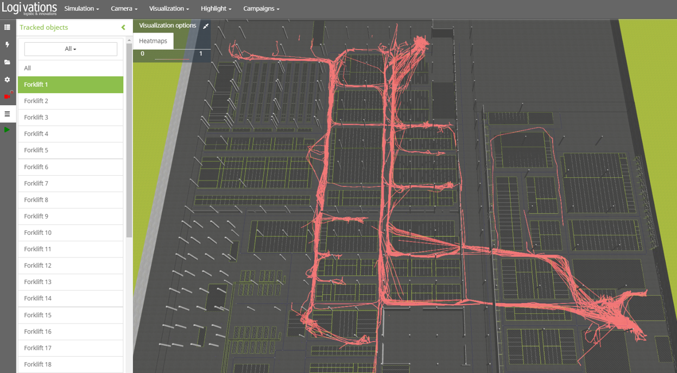Open the Camera menu
Screen dimensions: 677x373
(x=124, y=9)
